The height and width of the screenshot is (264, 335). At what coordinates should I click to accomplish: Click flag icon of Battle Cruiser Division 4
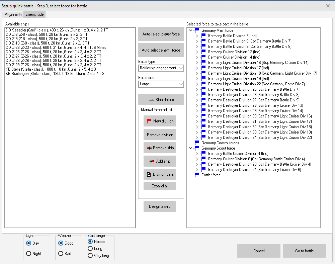(203, 153)
